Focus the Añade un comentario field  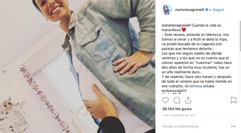[195, 126]
